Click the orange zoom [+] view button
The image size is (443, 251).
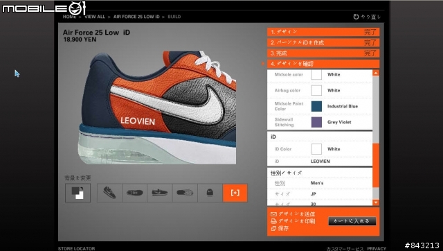235,193
